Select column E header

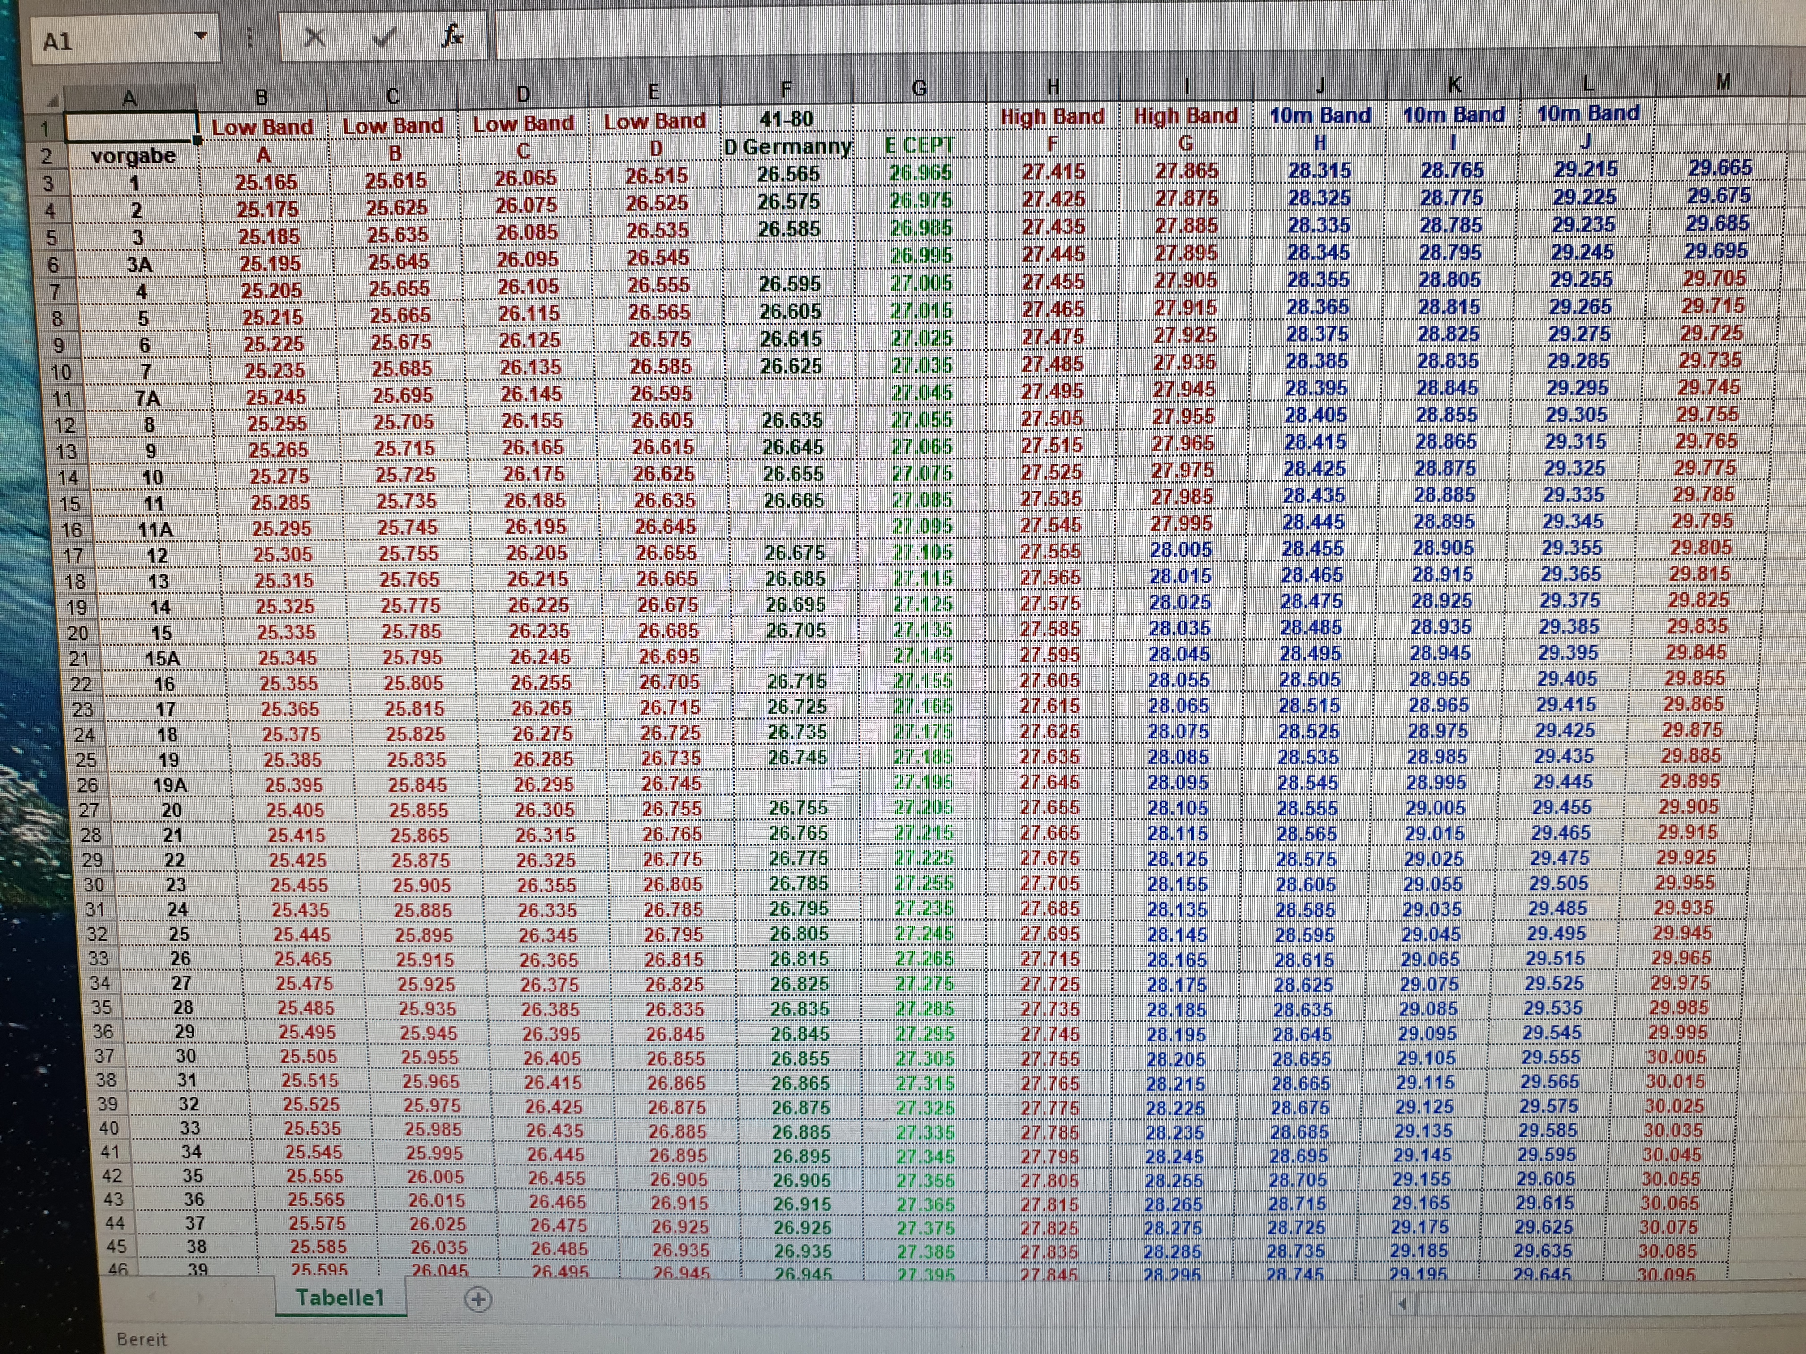coord(654,92)
